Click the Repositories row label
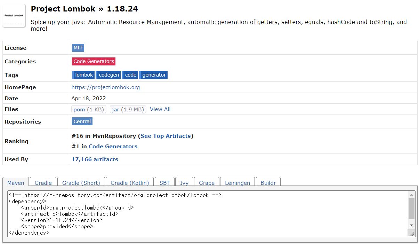 (23, 122)
